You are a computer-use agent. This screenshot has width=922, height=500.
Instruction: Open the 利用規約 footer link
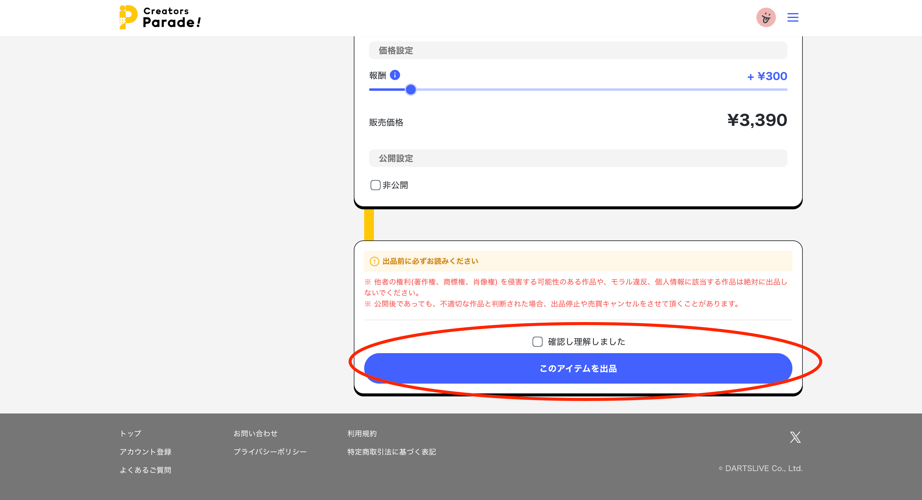[x=361, y=433]
